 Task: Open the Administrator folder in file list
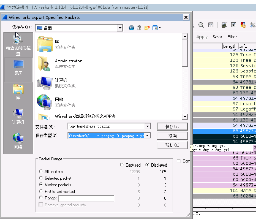tap(60, 64)
